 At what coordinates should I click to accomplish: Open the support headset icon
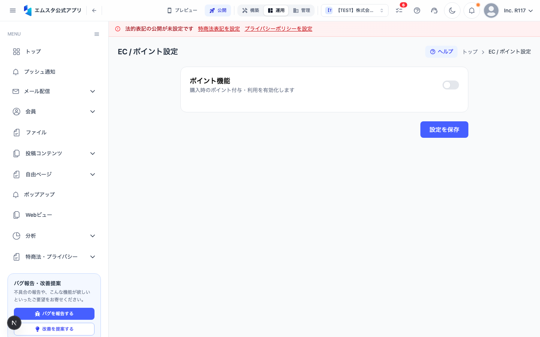[434, 10]
